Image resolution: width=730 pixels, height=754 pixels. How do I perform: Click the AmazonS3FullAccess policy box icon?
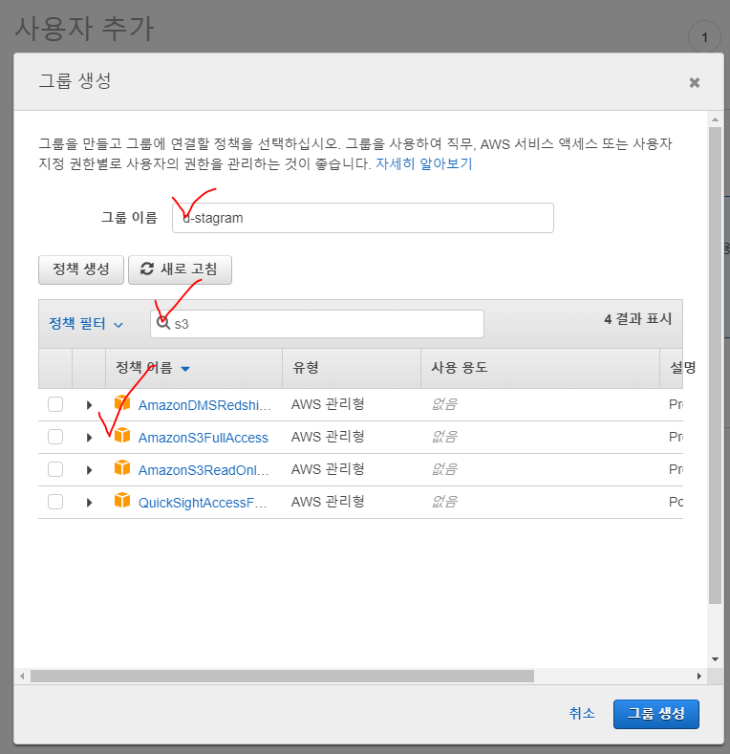[122, 435]
